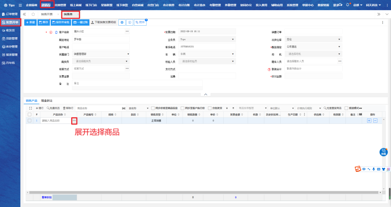Open the 会计核算 top menu

168,5
